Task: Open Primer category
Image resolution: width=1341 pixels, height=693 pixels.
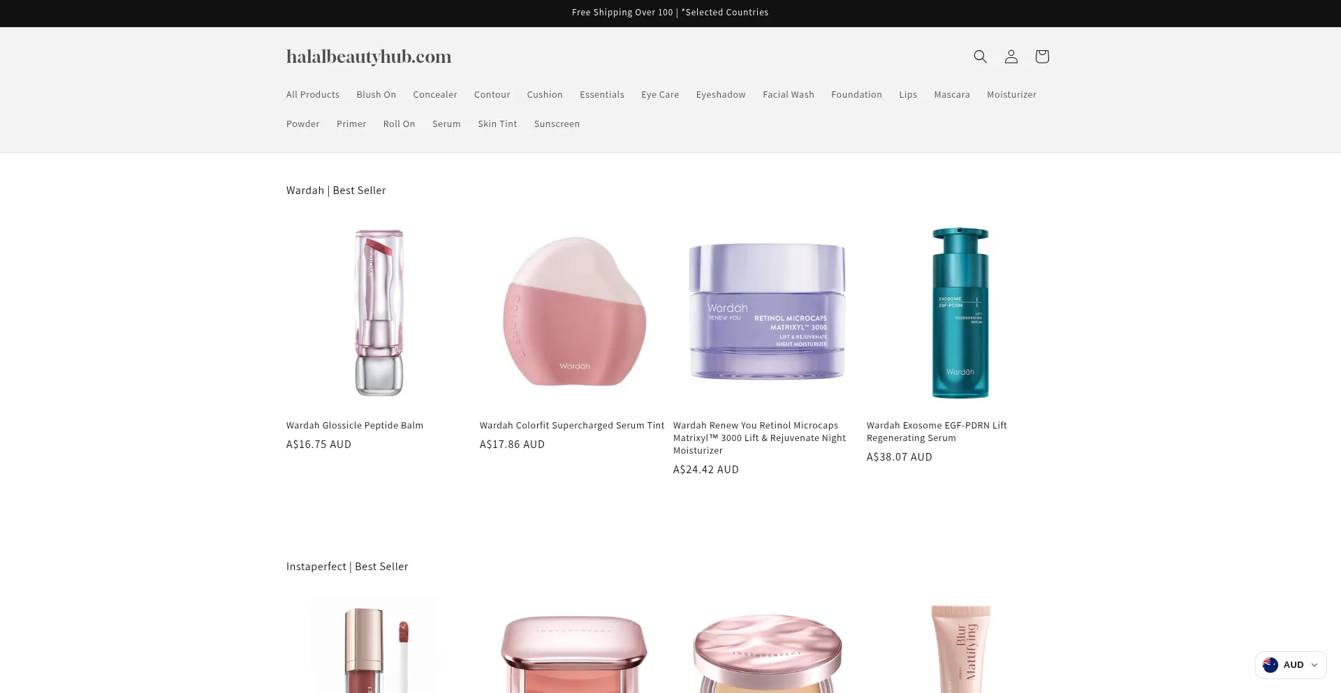Action: (x=351, y=124)
